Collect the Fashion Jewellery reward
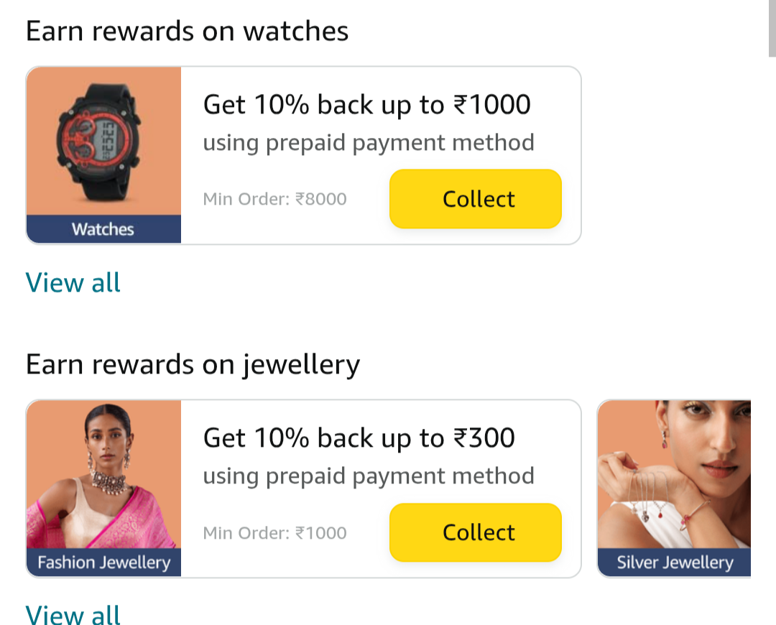 tap(475, 532)
